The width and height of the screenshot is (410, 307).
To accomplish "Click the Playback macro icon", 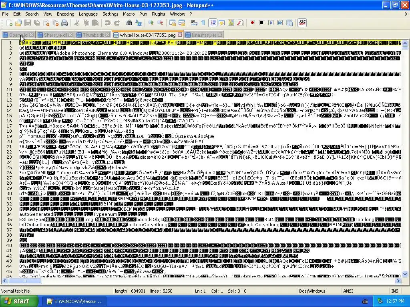I will click(x=271, y=23).
